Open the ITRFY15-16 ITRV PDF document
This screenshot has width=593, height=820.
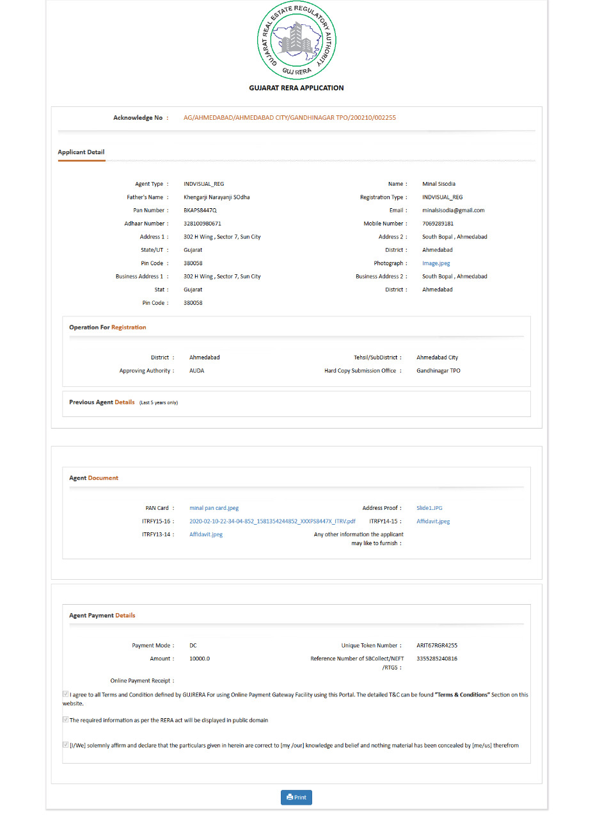pos(272,521)
